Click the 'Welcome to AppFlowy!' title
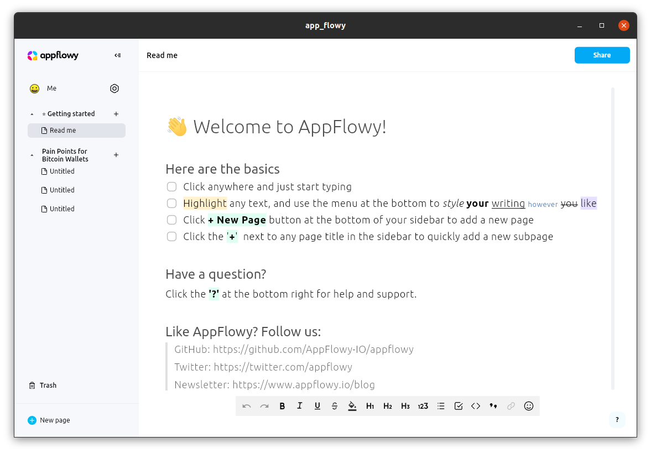The height and width of the screenshot is (453, 651). pos(290,127)
